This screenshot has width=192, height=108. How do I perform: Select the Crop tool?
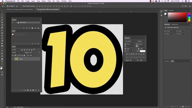[x=2, y=22]
